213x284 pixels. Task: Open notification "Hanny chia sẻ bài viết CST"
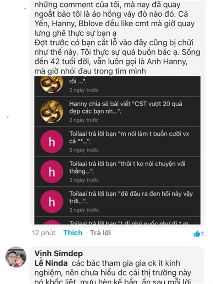coord(118,111)
